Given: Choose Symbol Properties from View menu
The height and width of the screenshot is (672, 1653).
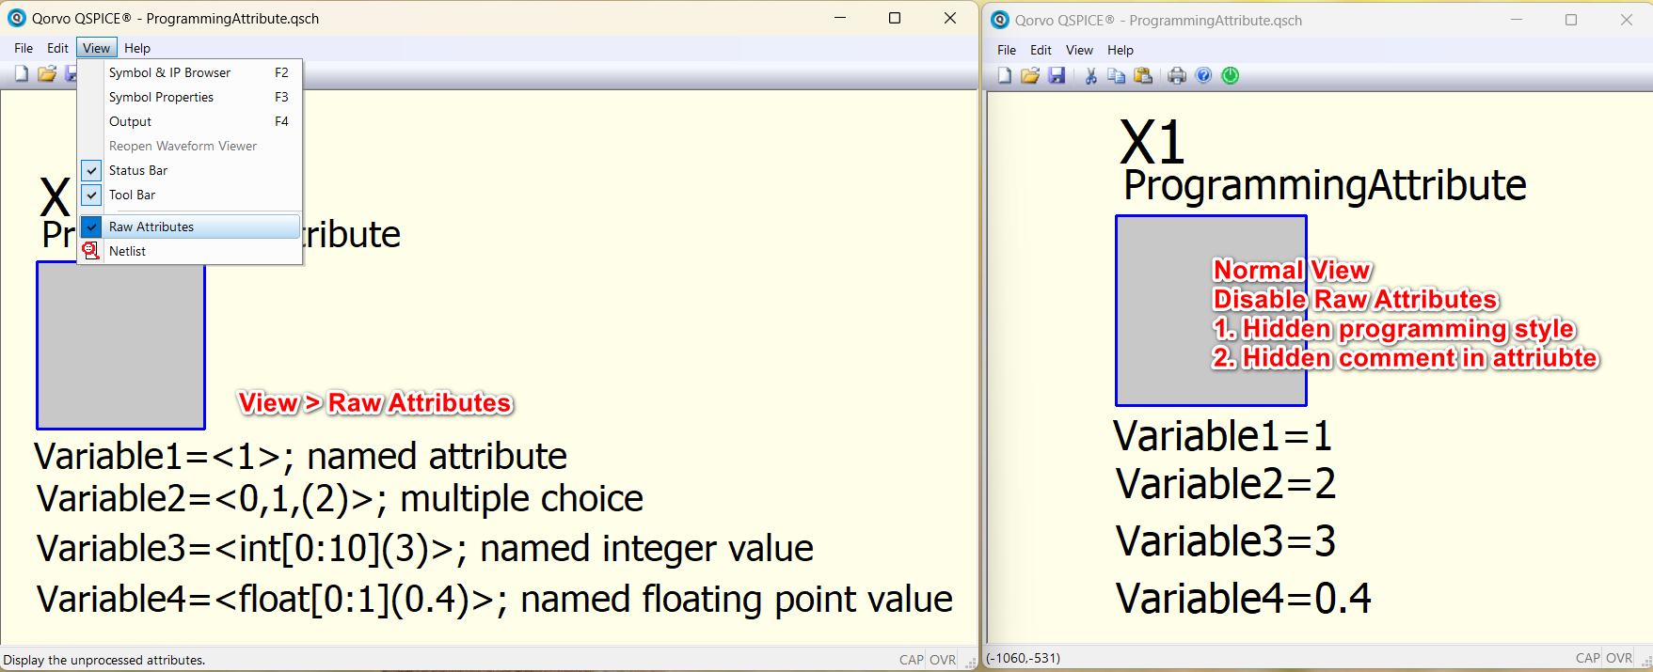Looking at the screenshot, I should (x=161, y=97).
